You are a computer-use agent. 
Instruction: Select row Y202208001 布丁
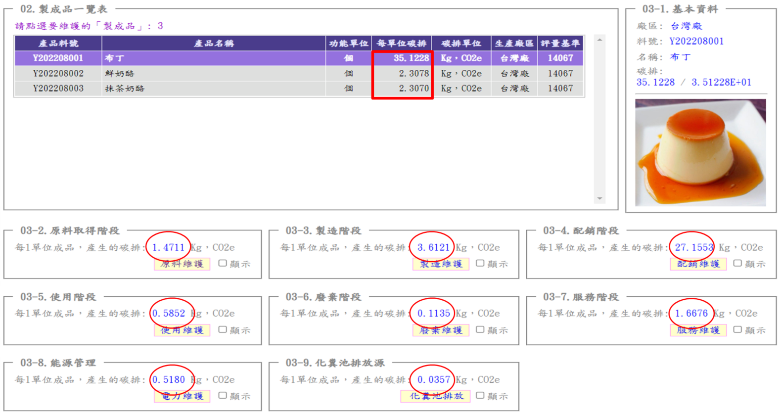pyautogui.click(x=299, y=58)
